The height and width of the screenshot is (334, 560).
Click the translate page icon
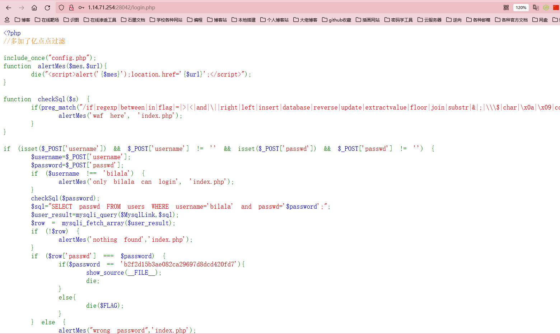tap(536, 8)
